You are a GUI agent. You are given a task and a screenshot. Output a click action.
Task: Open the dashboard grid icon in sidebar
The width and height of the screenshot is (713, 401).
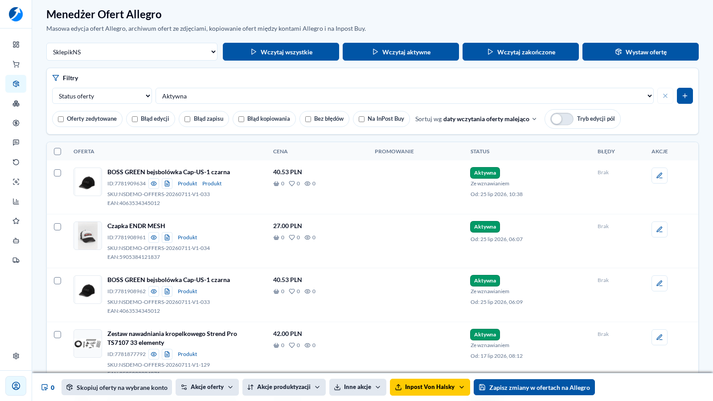[x=16, y=45]
